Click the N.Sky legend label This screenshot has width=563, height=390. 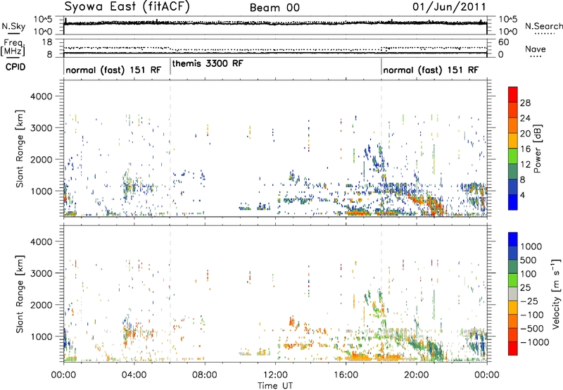tap(13, 26)
